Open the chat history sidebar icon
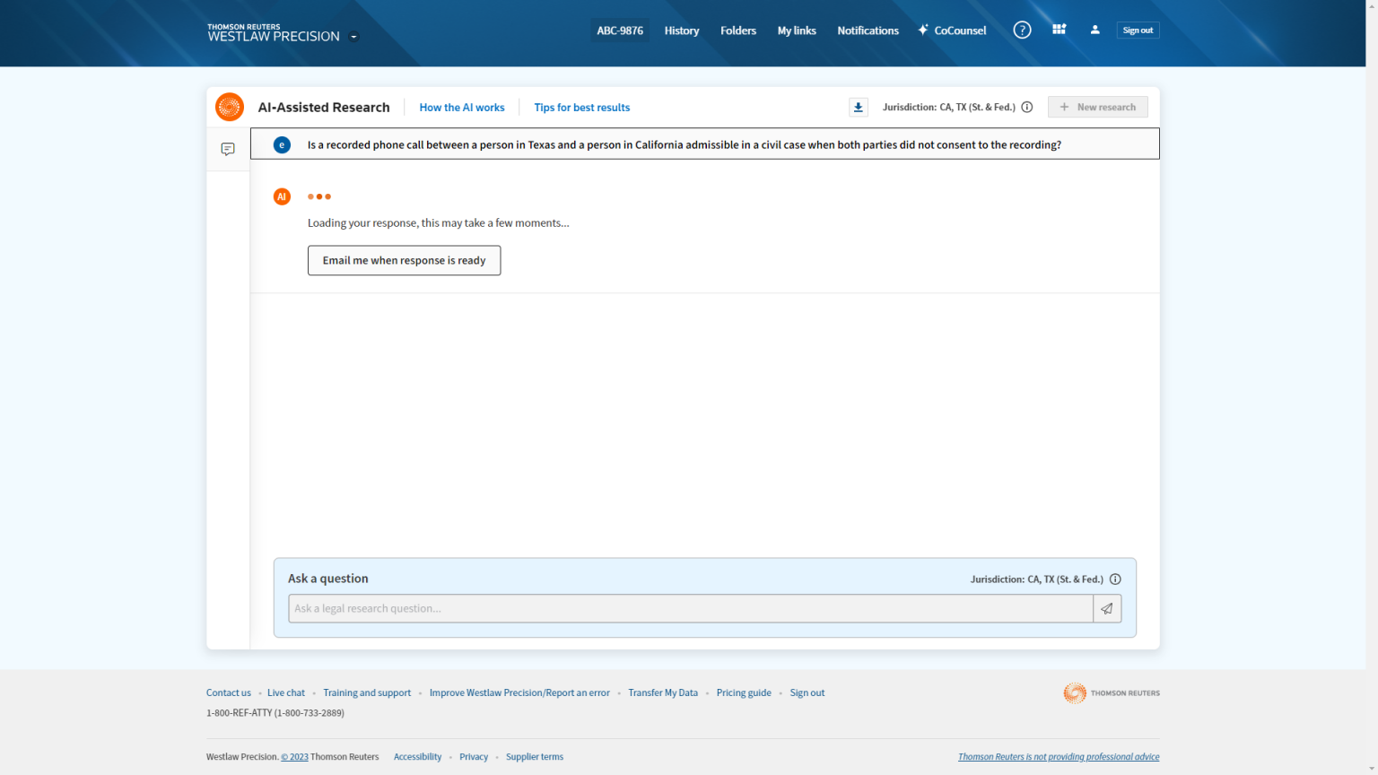Viewport: 1378px width, 775px height. (228, 149)
